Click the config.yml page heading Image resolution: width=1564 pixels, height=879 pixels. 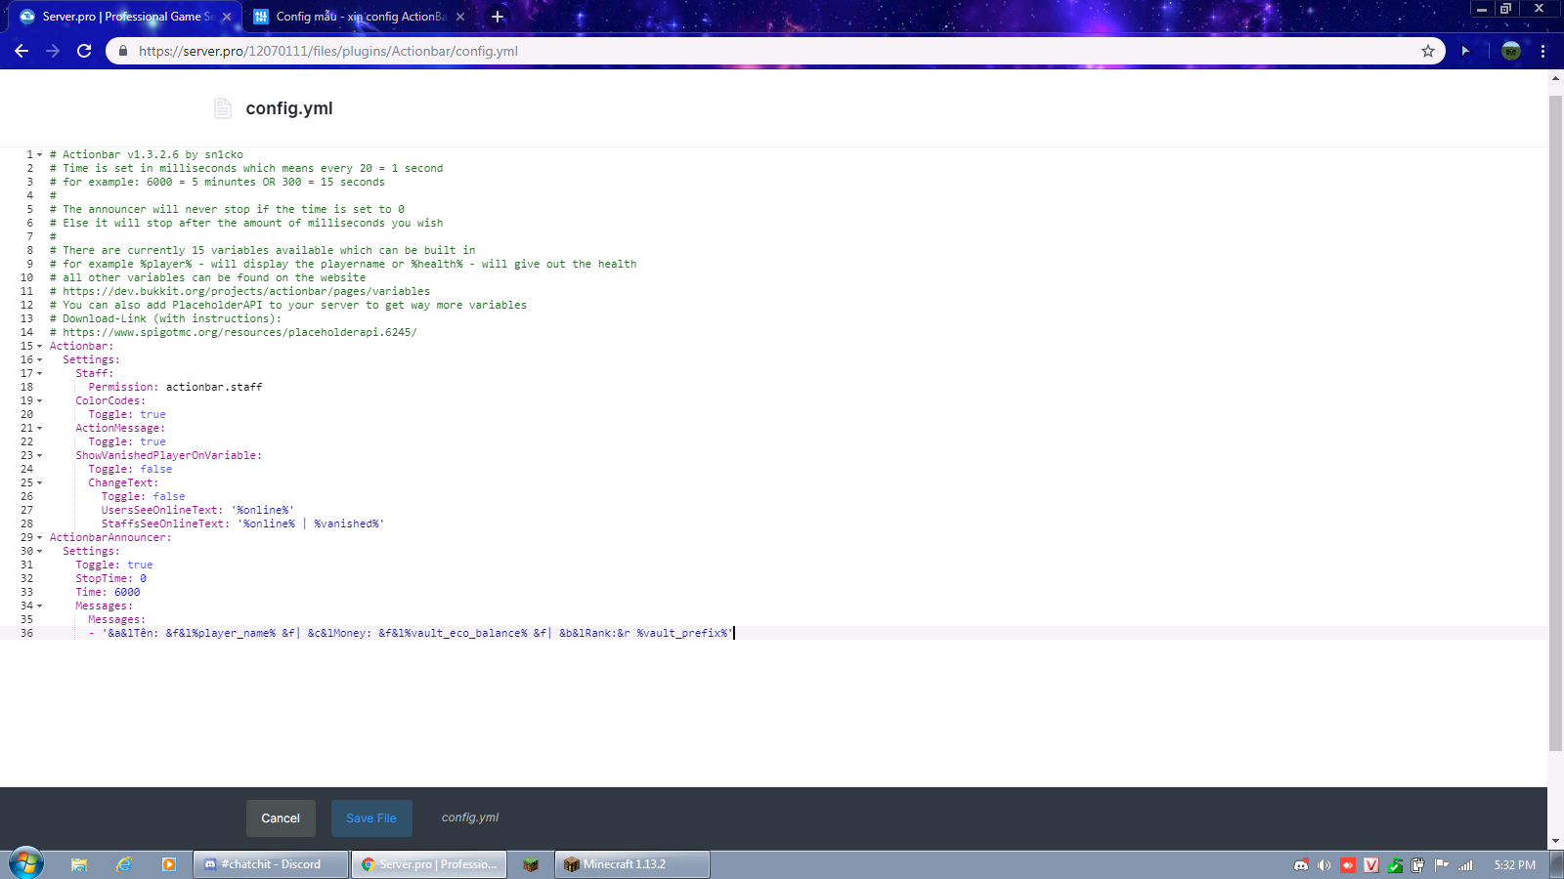coord(289,108)
